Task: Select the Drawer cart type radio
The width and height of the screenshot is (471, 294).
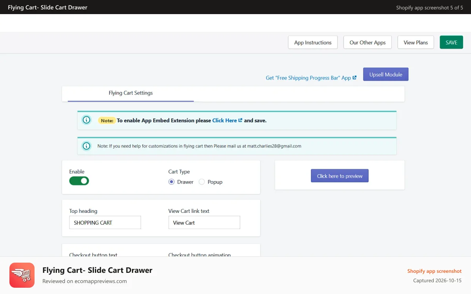Action: coord(172,182)
